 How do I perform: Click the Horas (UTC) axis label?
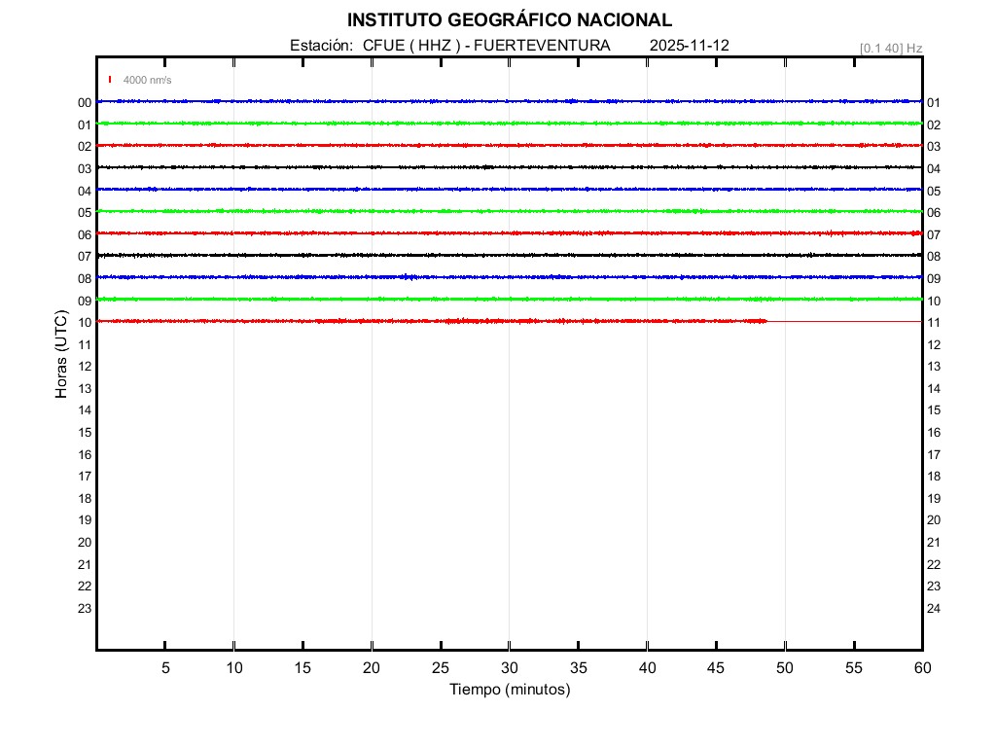tap(61, 355)
